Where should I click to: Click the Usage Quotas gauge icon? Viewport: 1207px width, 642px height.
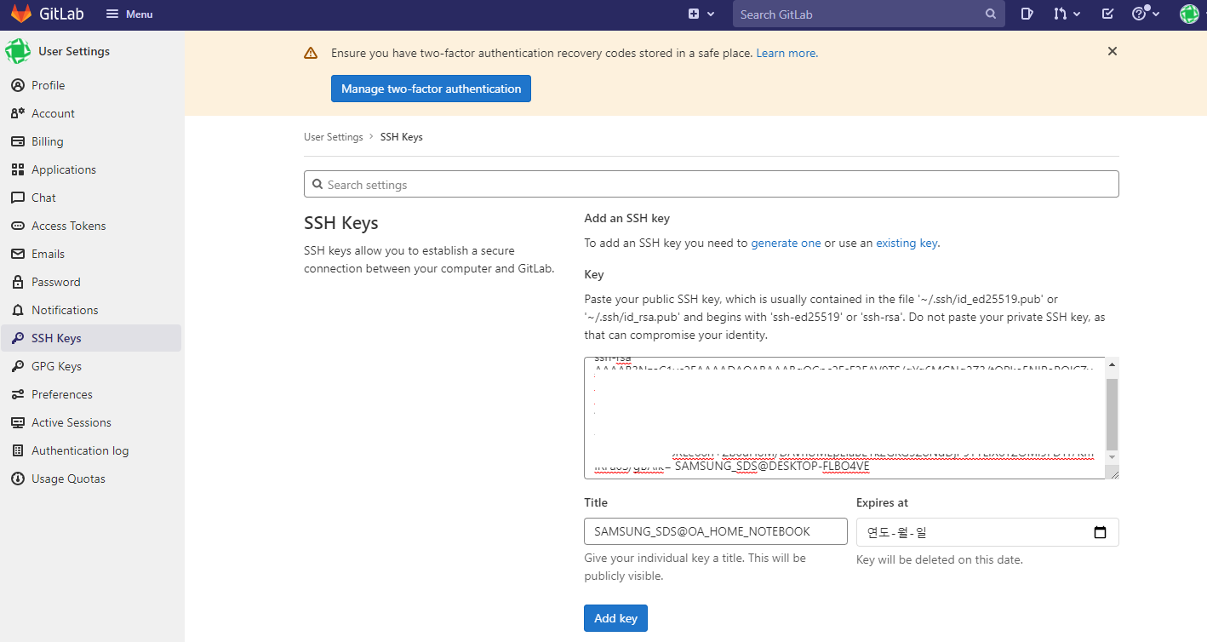click(x=17, y=479)
